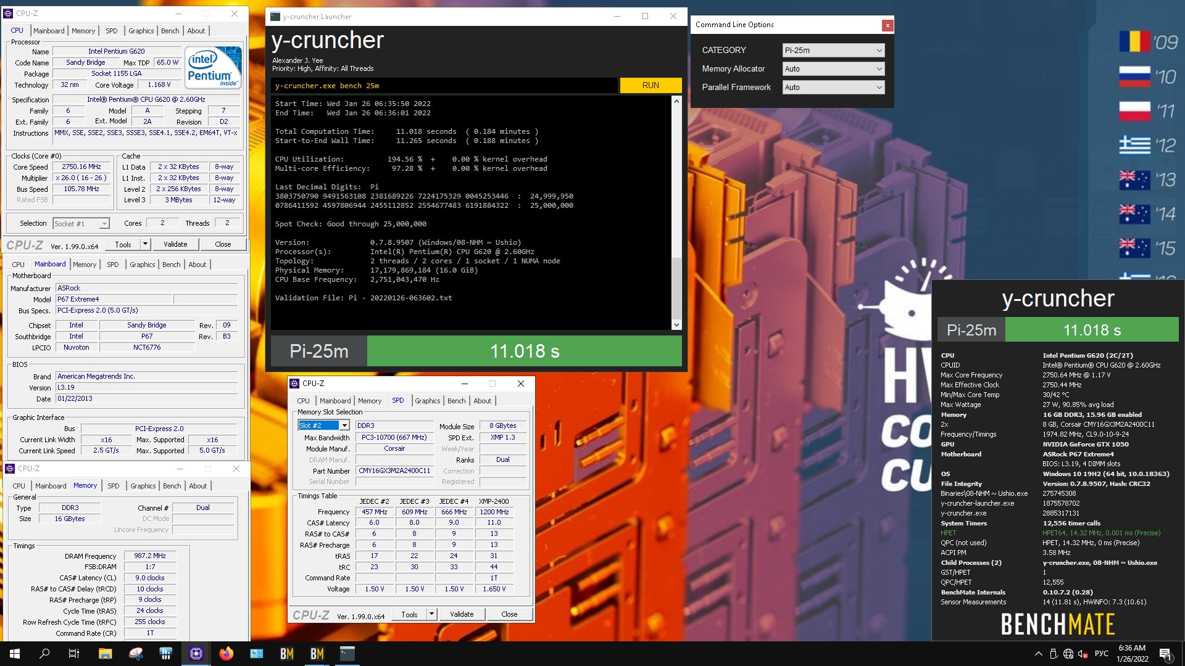
Task: Click Close button in CPU-Z SPD window
Action: point(509,614)
